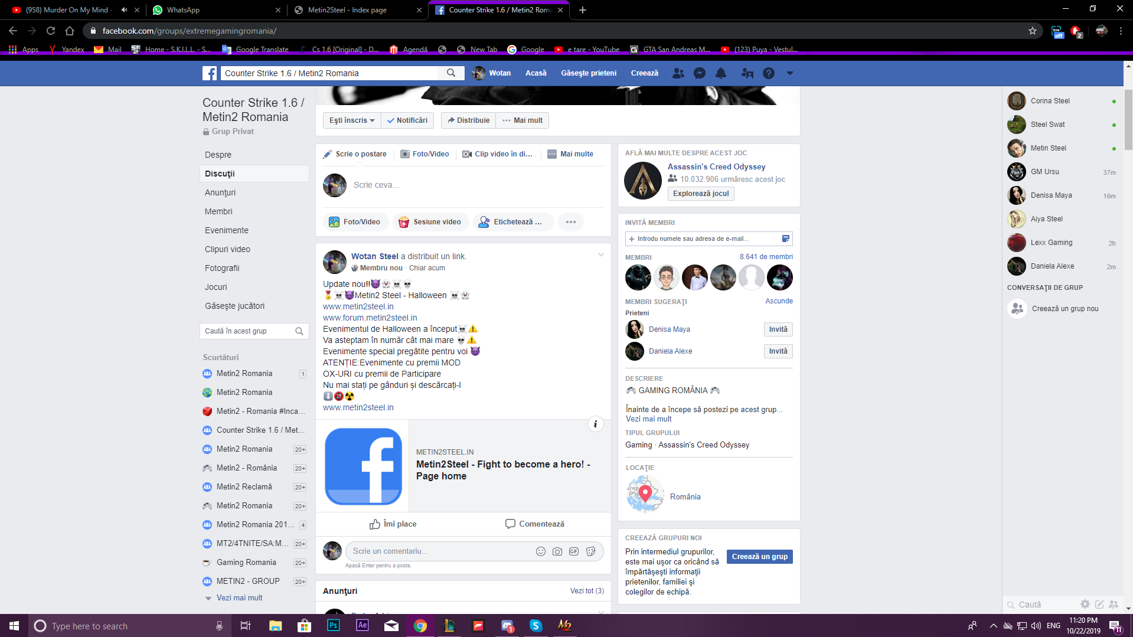
Task: Like the post with Îmi place
Action: point(393,524)
